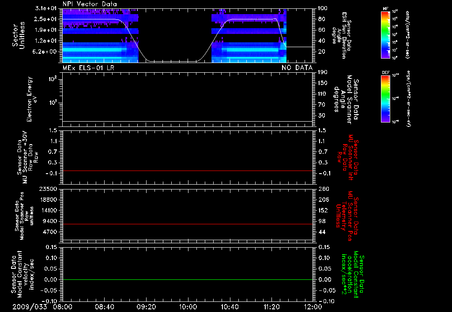Click the 'NPI Vector Data' panel title
Viewport: 452px width, 312px height.
pos(90,4)
